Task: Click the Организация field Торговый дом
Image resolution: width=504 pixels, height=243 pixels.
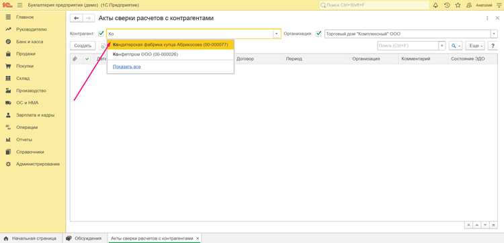Action: pos(407,34)
